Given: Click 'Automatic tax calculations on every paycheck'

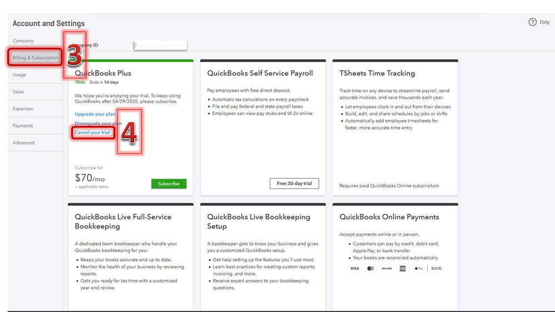Looking at the screenshot, I should click(260, 100).
